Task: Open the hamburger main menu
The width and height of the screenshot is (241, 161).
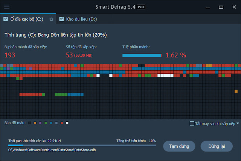Action: (7, 7)
